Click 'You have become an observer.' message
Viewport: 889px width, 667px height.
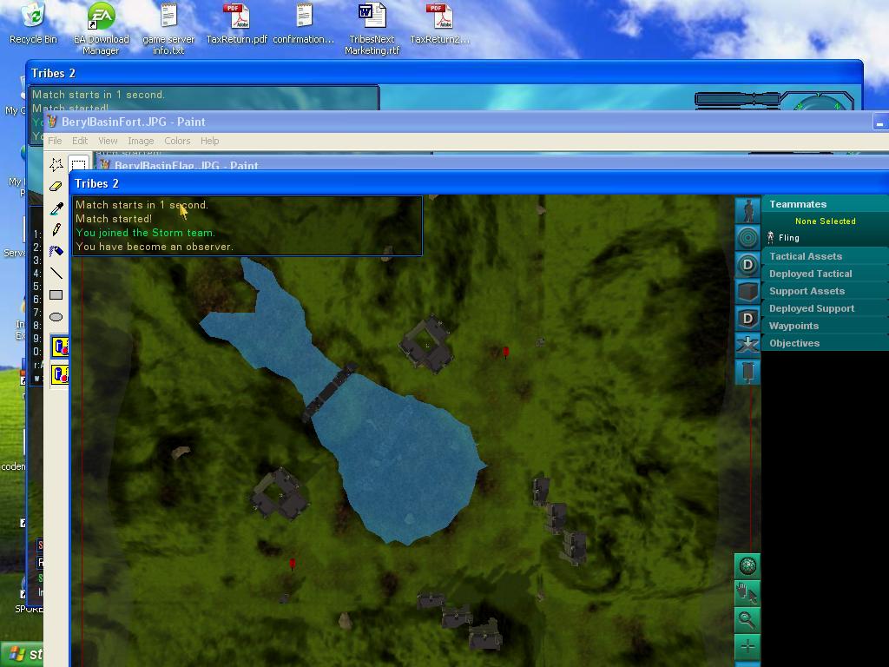(x=155, y=247)
